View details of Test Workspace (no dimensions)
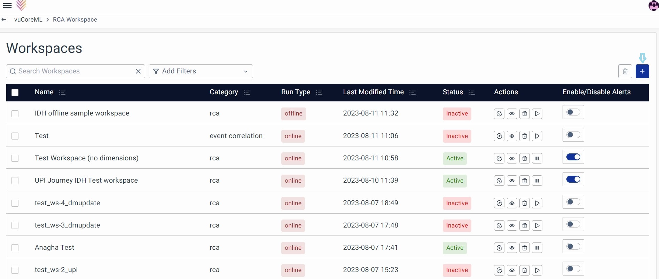Screen dimensions: 659x279 click(x=512, y=159)
